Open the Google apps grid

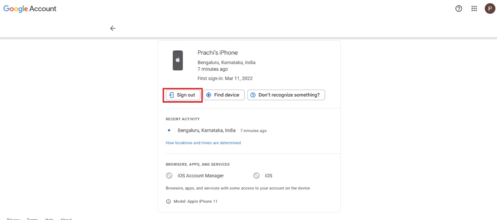(x=474, y=9)
